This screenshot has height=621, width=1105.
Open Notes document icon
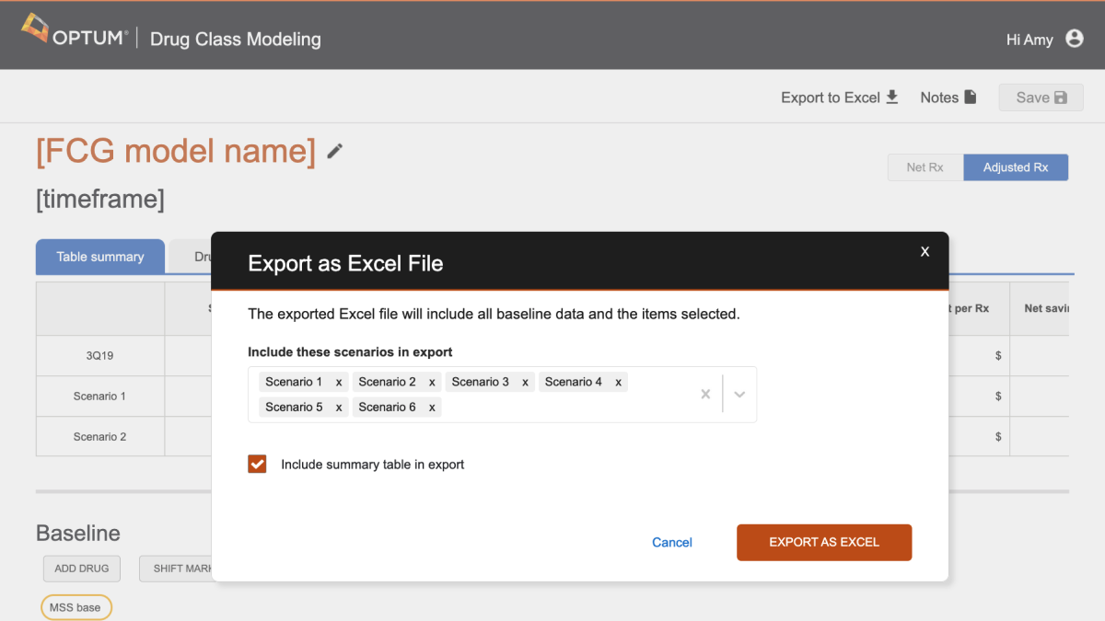[970, 98]
